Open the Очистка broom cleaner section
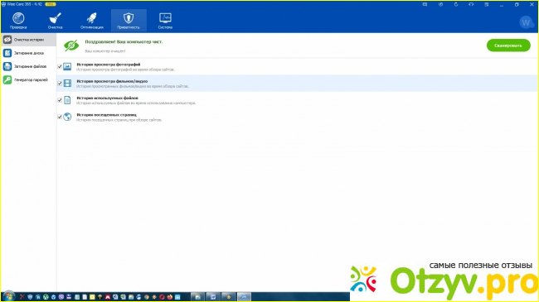This screenshot has width=539, height=302. [x=55, y=21]
